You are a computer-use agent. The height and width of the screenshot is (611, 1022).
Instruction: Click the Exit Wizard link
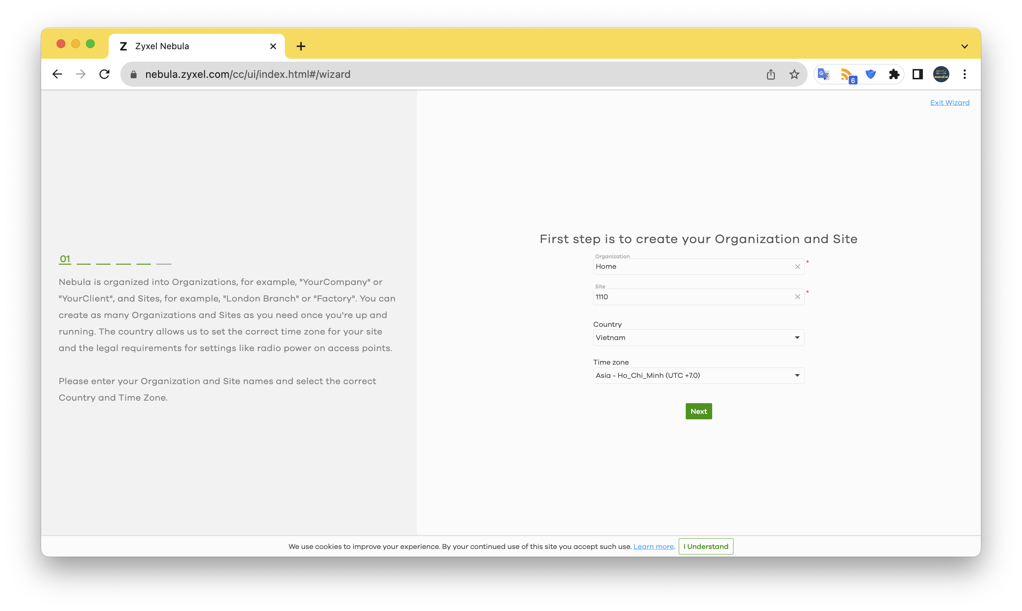pyautogui.click(x=950, y=102)
